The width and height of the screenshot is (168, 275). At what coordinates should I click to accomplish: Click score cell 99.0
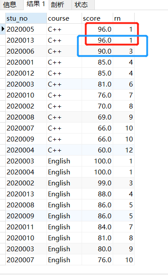97,183
